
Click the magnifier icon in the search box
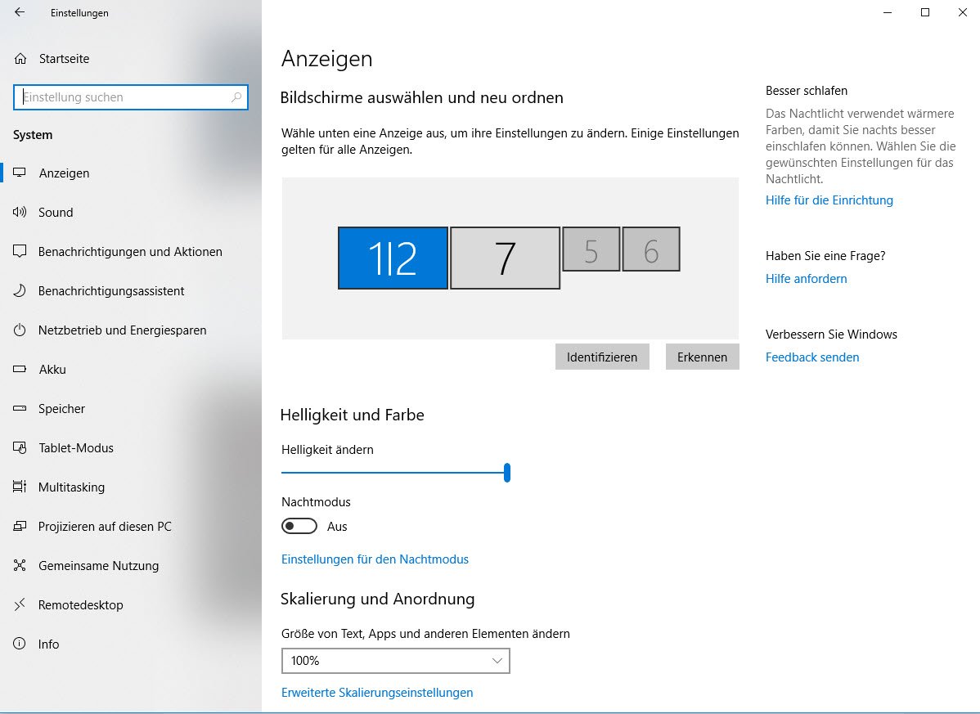point(236,97)
